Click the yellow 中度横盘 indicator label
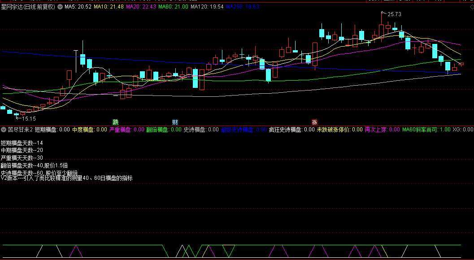The height and width of the screenshot is (260, 474). (89, 130)
